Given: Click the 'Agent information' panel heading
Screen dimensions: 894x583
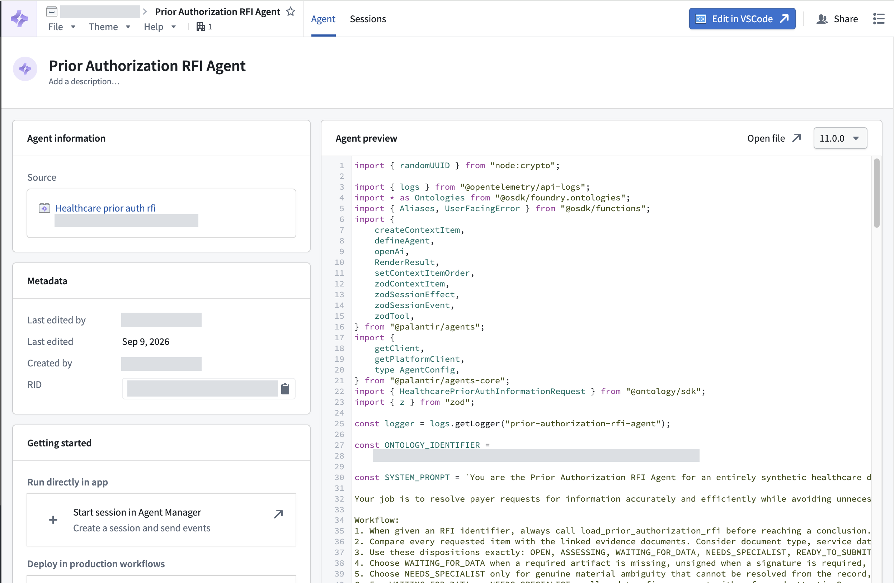Looking at the screenshot, I should pos(66,138).
